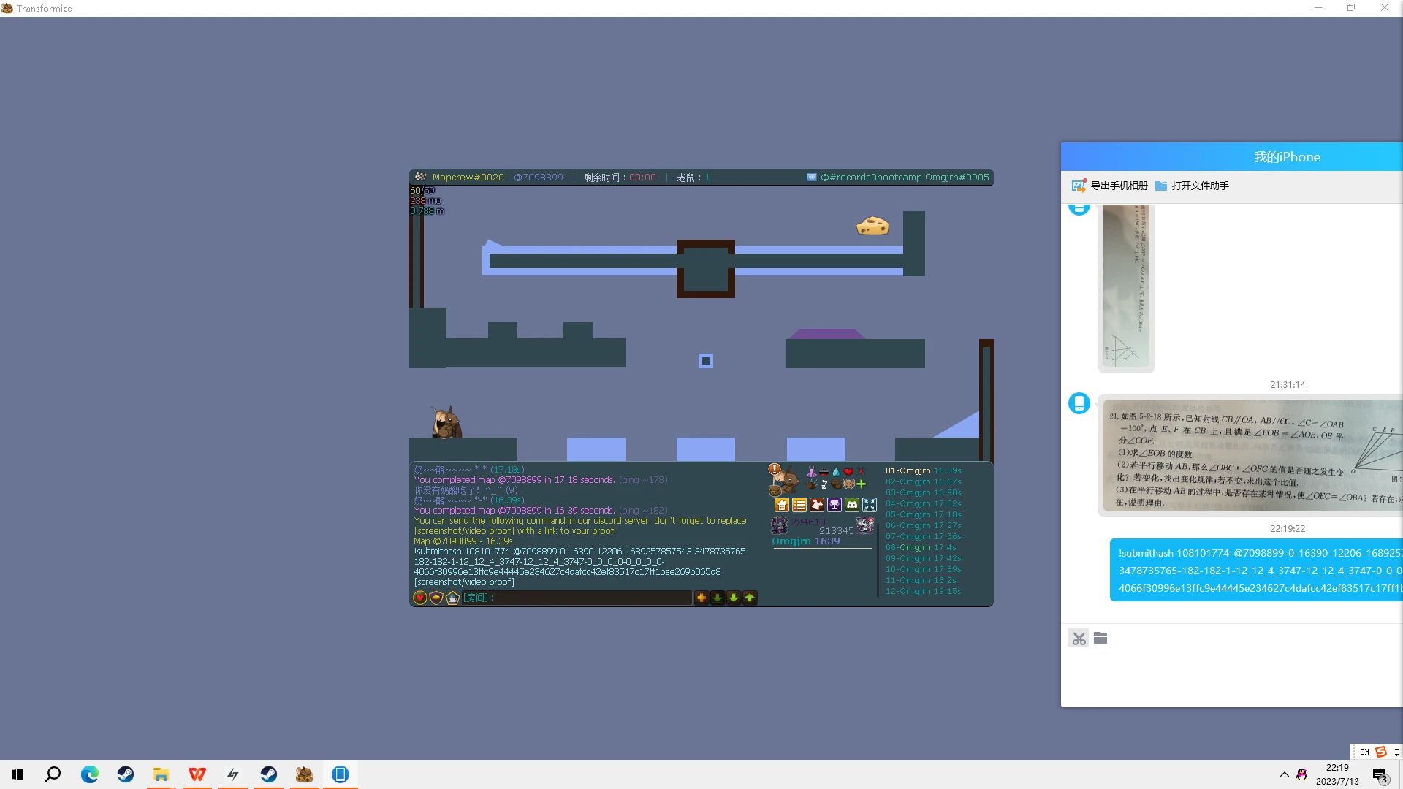Click the green up-arrow chat button
The width and height of the screenshot is (1403, 789).
point(750,598)
